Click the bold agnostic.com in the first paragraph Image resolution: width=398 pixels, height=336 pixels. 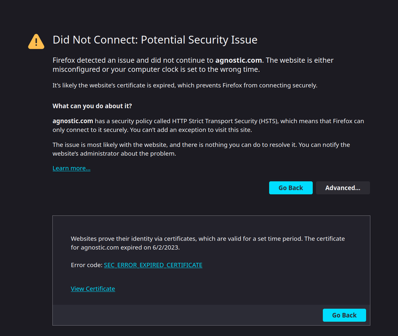click(239, 60)
